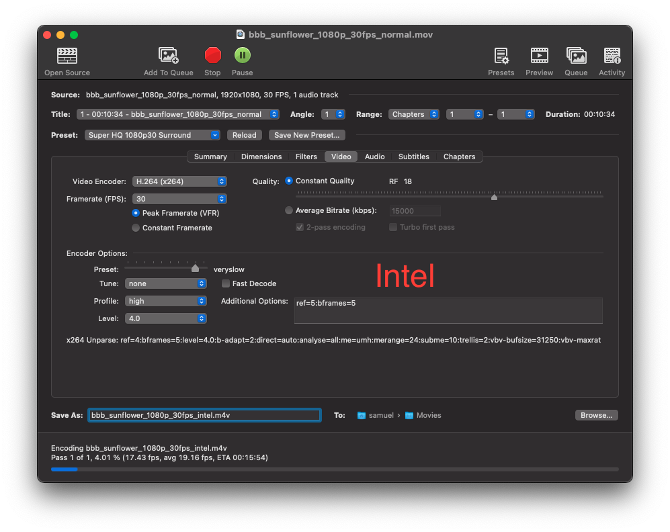Viewport: 670px width, 532px height.
Task: Switch to the Summary tab
Action: (210, 157)
